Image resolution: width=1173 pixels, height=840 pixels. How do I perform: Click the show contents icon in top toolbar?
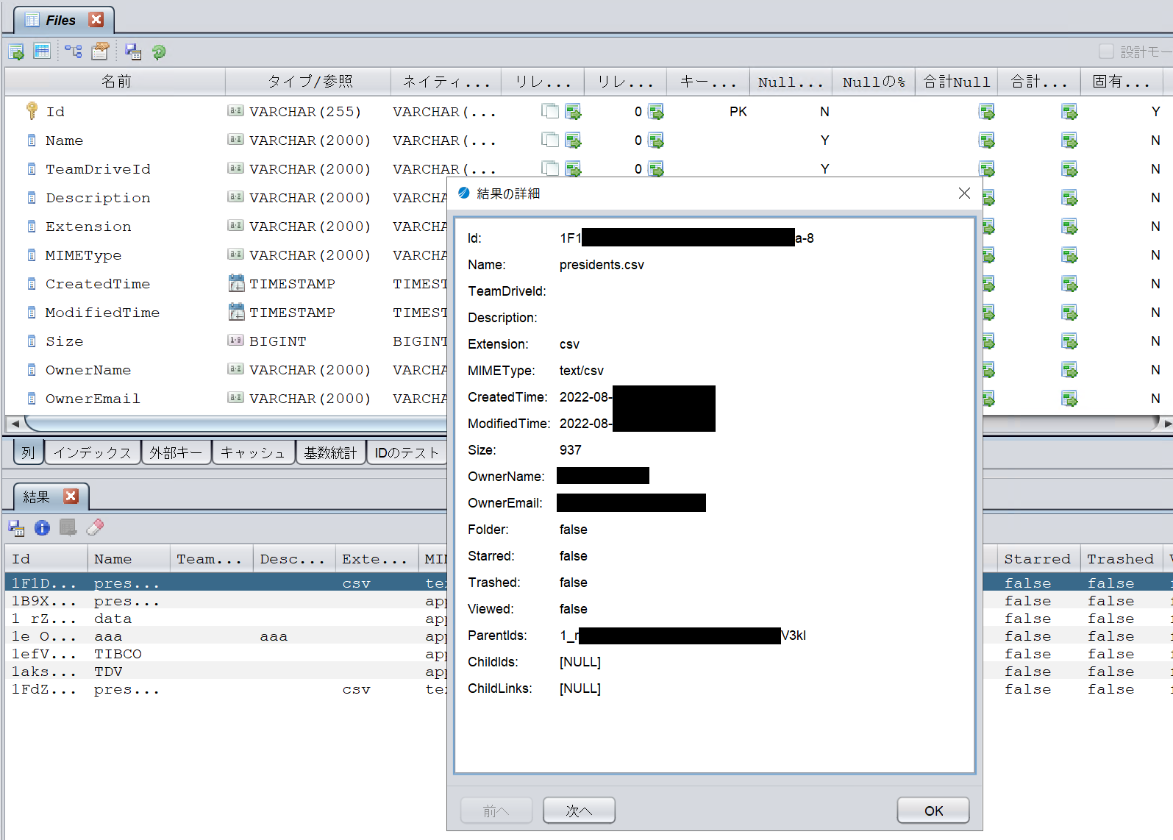(16, 51)
